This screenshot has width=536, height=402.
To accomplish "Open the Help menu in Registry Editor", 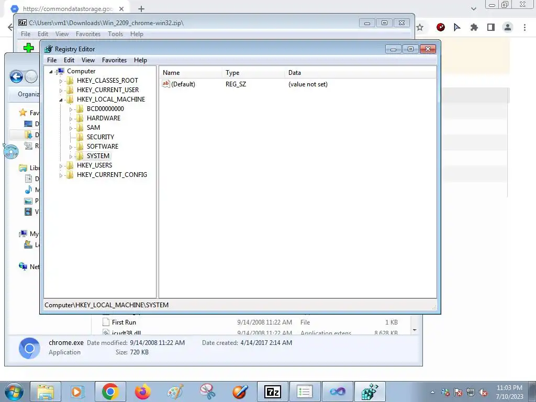I will (x=140, y=60).
